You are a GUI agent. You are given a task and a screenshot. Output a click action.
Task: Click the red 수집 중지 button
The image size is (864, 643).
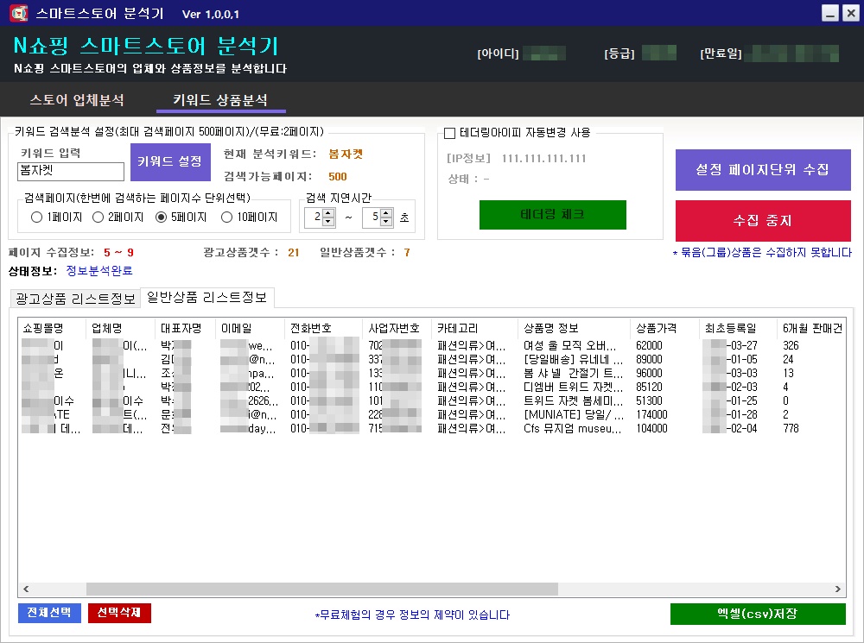[x=763, y=221]
